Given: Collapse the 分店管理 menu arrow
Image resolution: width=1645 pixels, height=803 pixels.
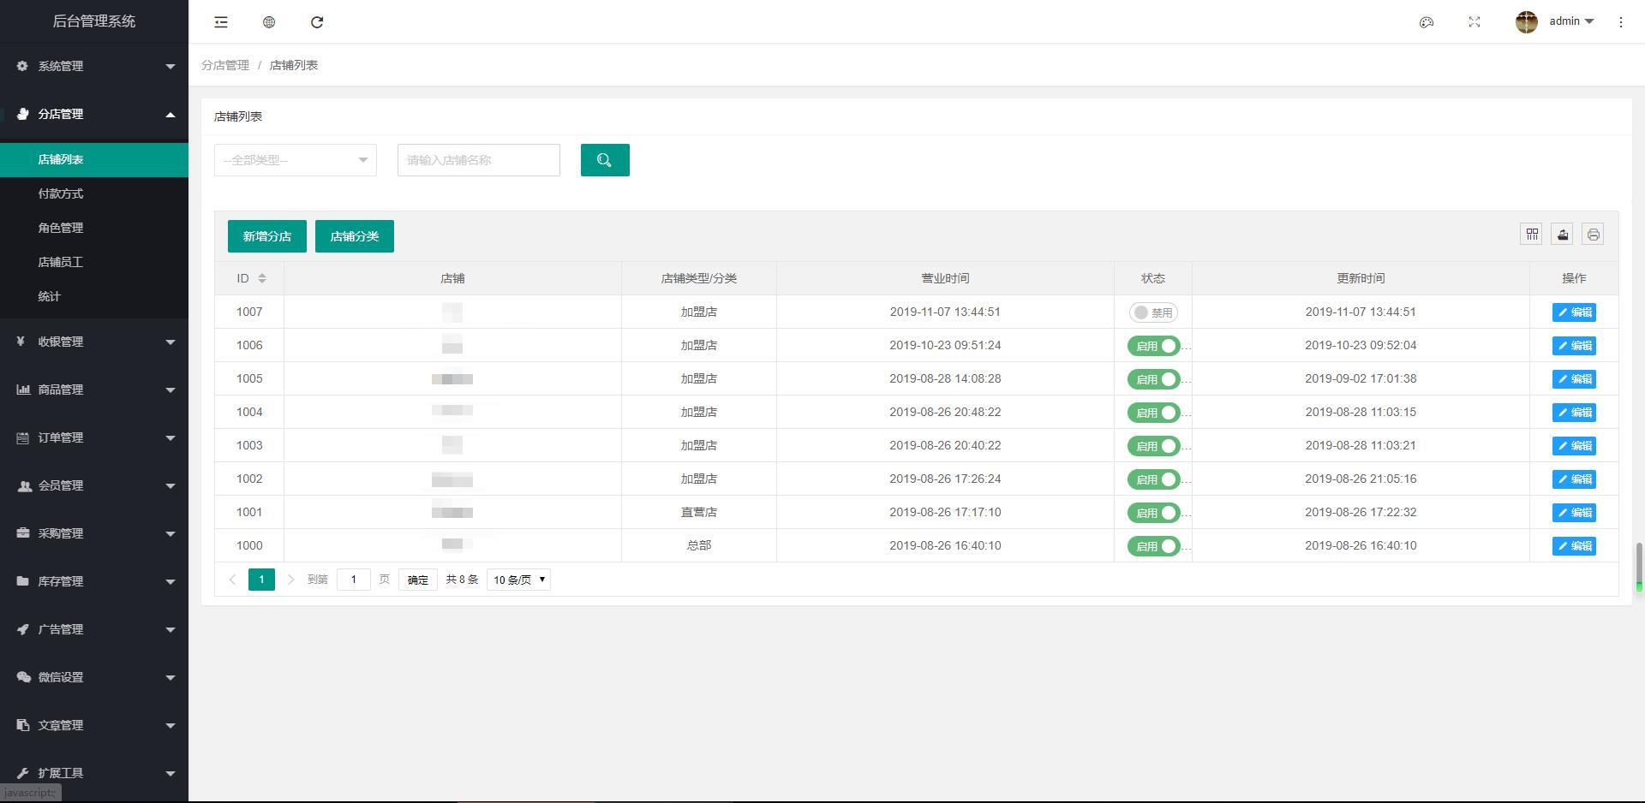Looking at the screenshot, I should (x=170, y=114).
